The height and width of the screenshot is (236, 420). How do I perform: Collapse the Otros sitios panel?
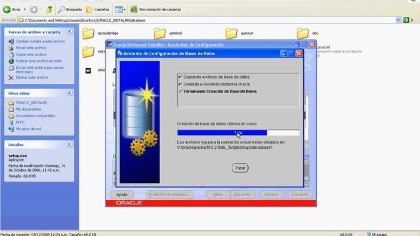pos(70,93)
